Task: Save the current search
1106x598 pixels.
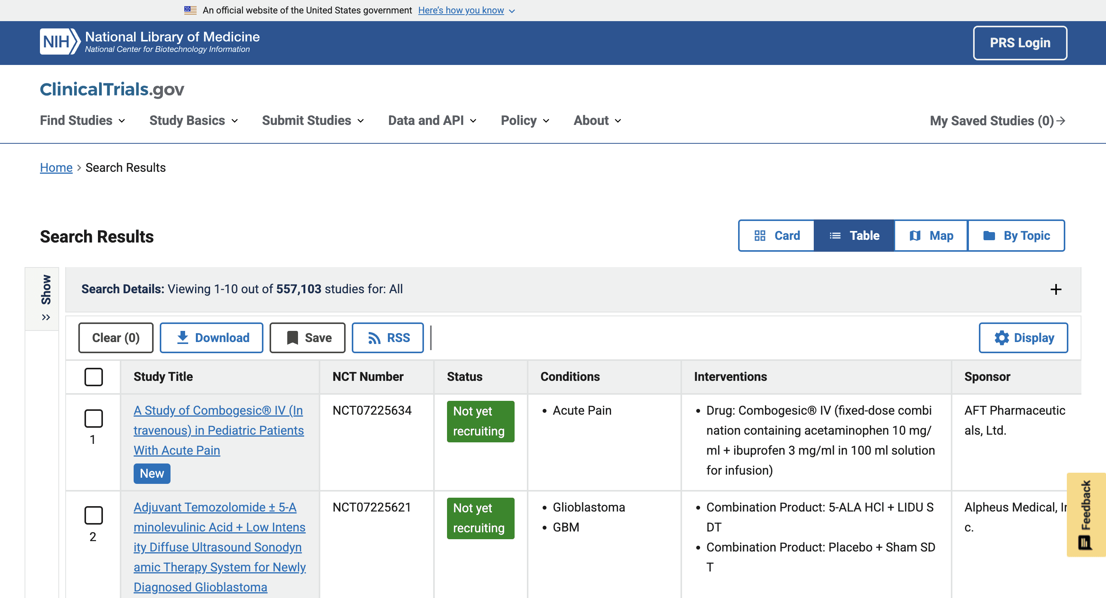Action: pos(307,338)
